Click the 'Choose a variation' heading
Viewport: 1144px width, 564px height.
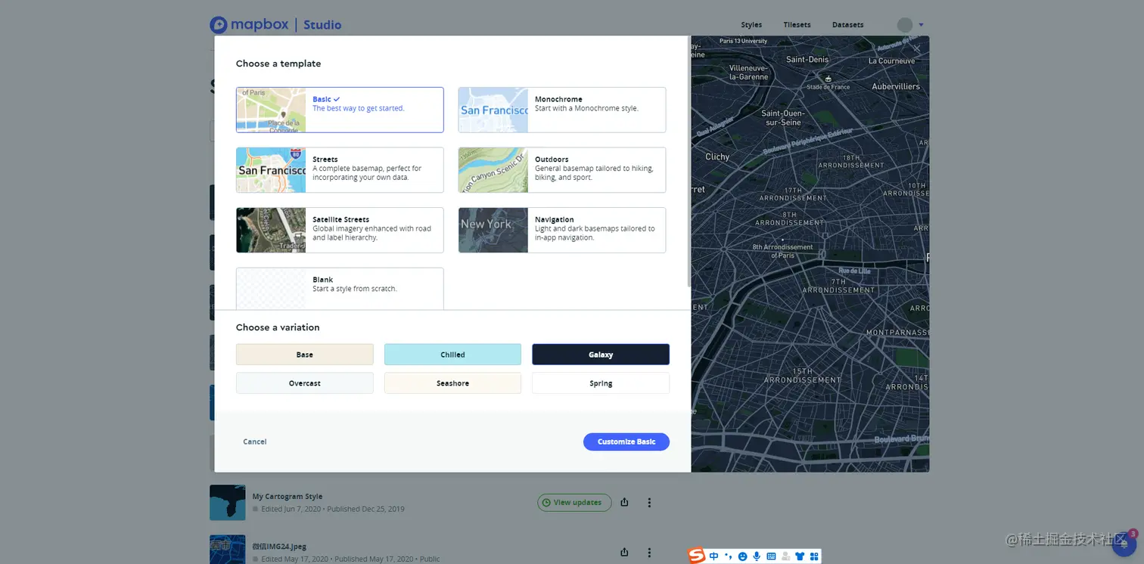tap(278, 327)
